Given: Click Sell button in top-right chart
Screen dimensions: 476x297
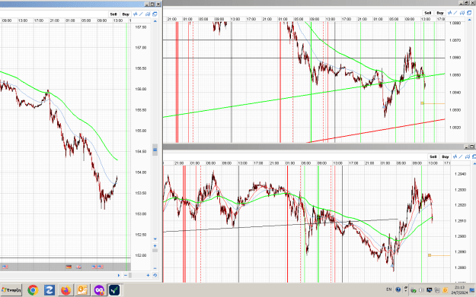Looking at the screenshot, I should (428, 13).
